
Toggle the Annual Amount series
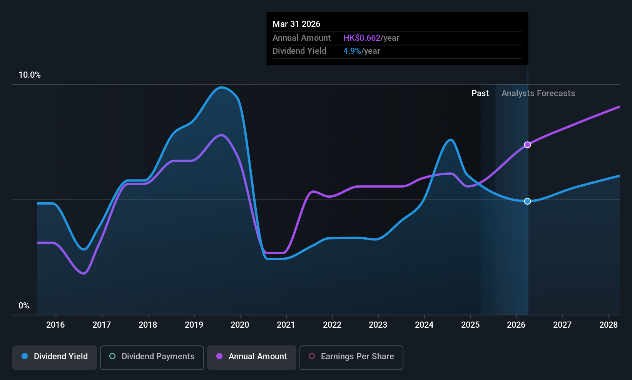pos(252,358)
